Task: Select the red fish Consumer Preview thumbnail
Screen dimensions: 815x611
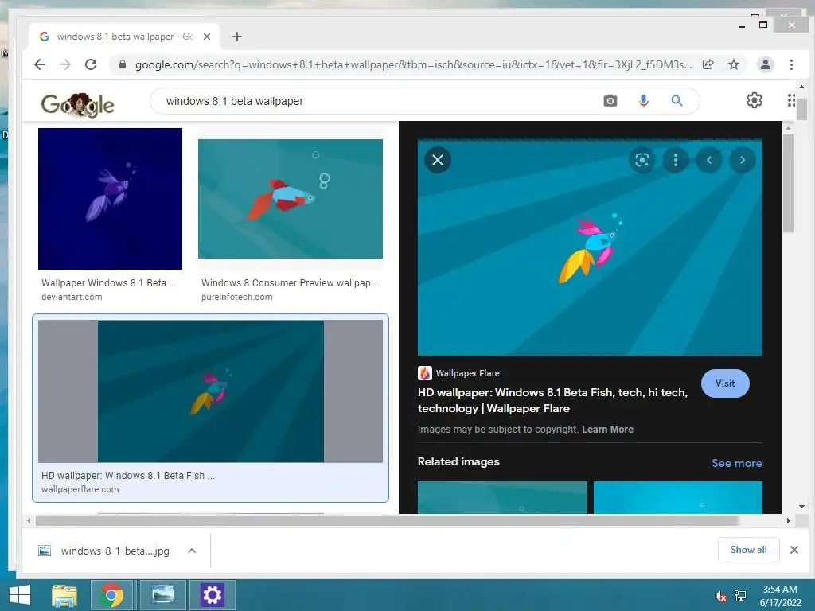Action: (291, 198)
